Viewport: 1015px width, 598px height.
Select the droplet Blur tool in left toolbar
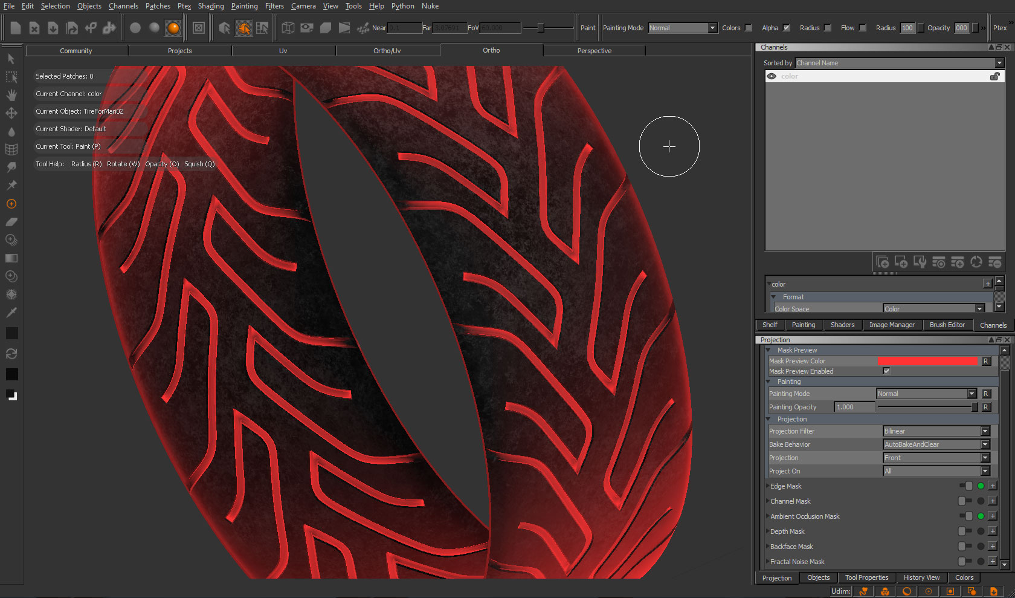(x=11, y=131)
